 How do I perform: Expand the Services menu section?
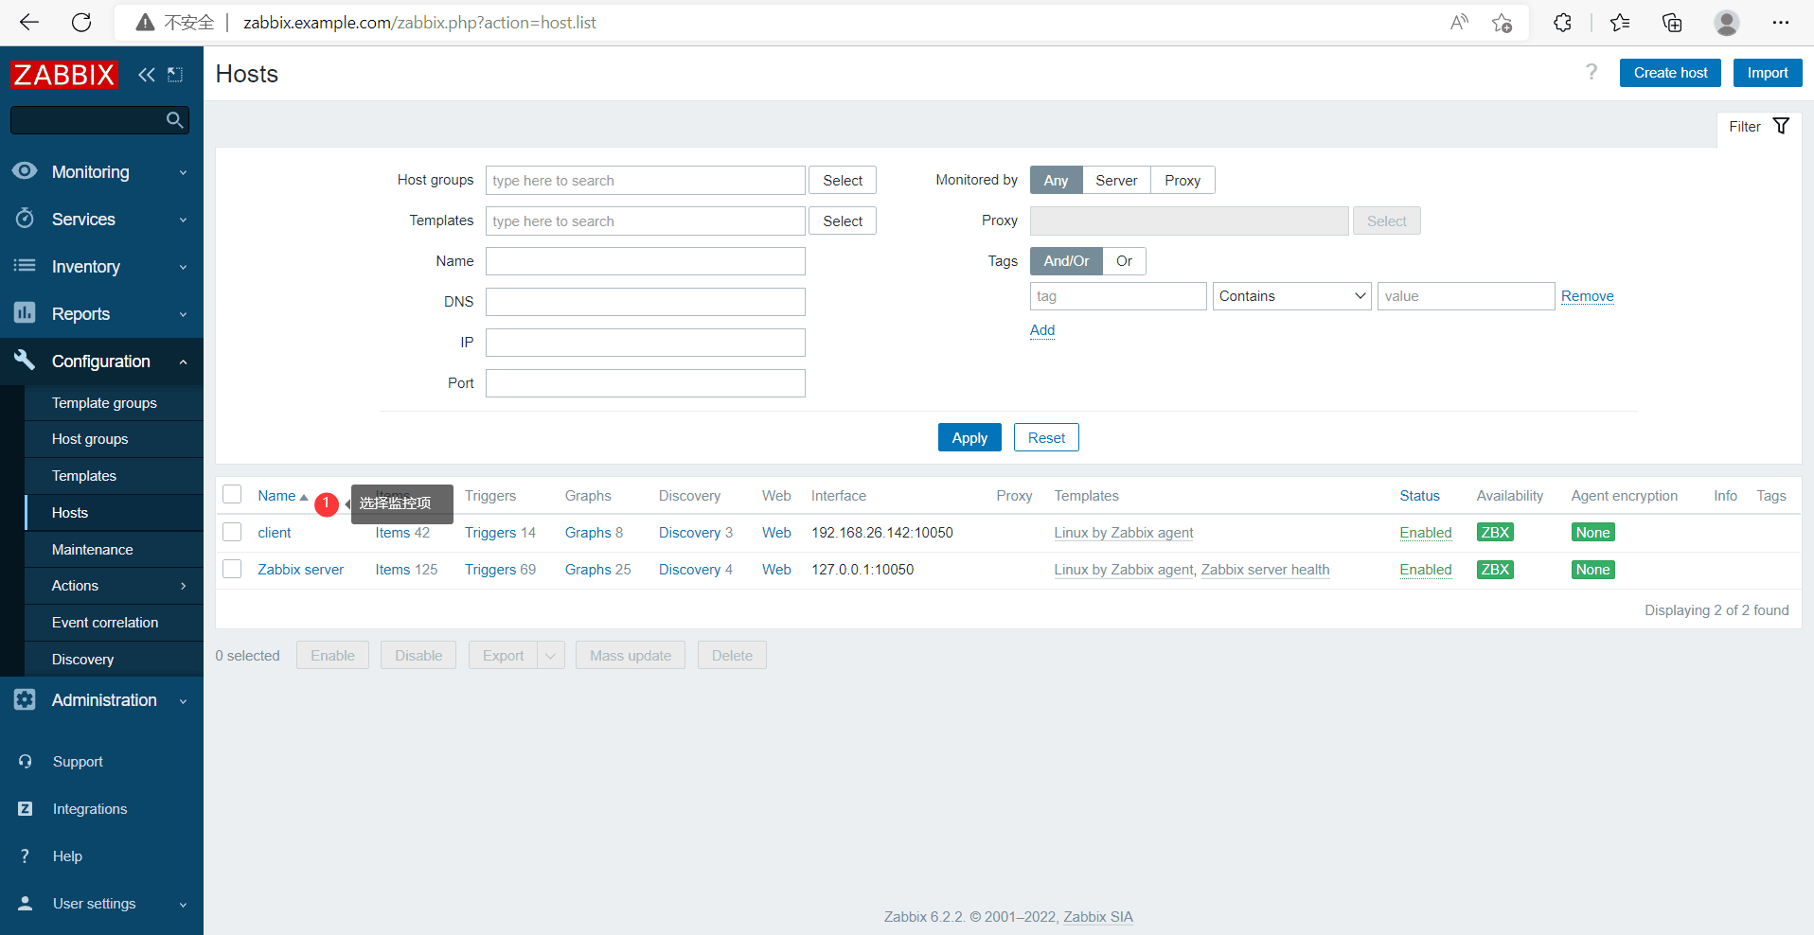[183, 220]
